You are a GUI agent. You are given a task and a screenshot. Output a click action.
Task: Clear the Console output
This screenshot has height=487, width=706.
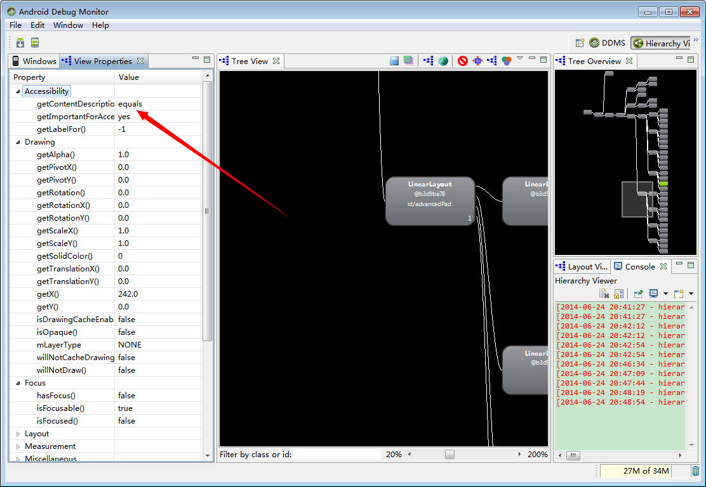coord(604,294)
